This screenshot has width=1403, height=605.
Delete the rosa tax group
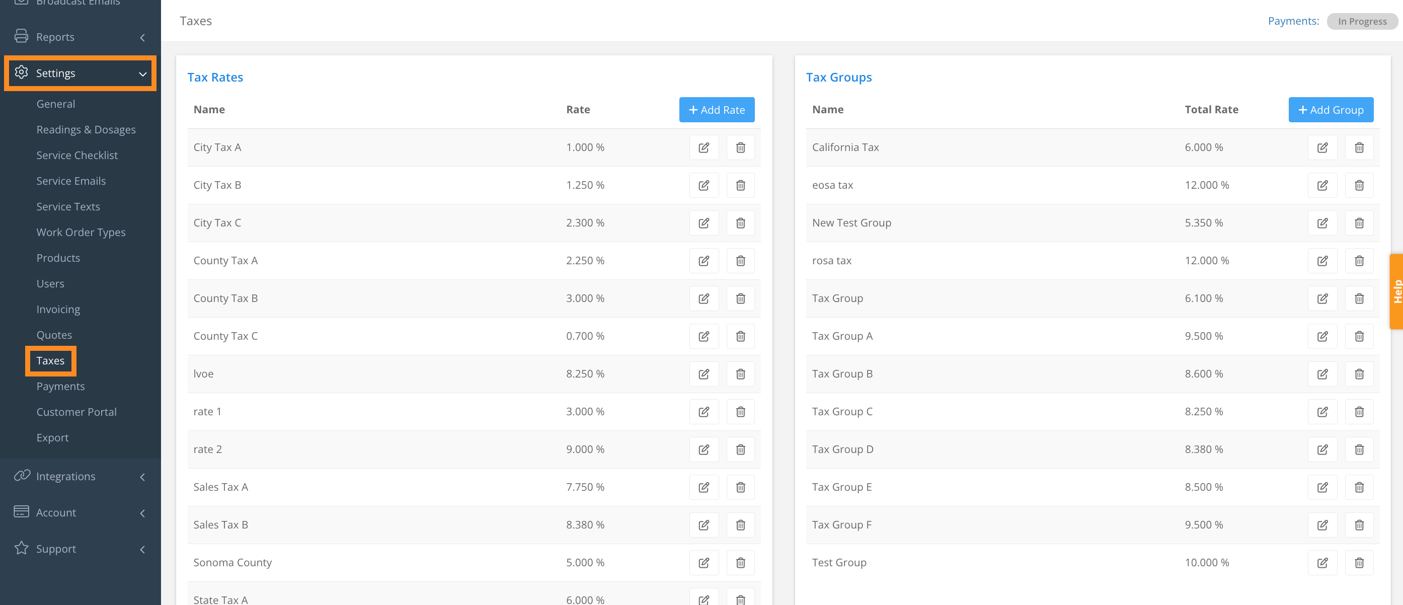click(x=1359, y=261)
